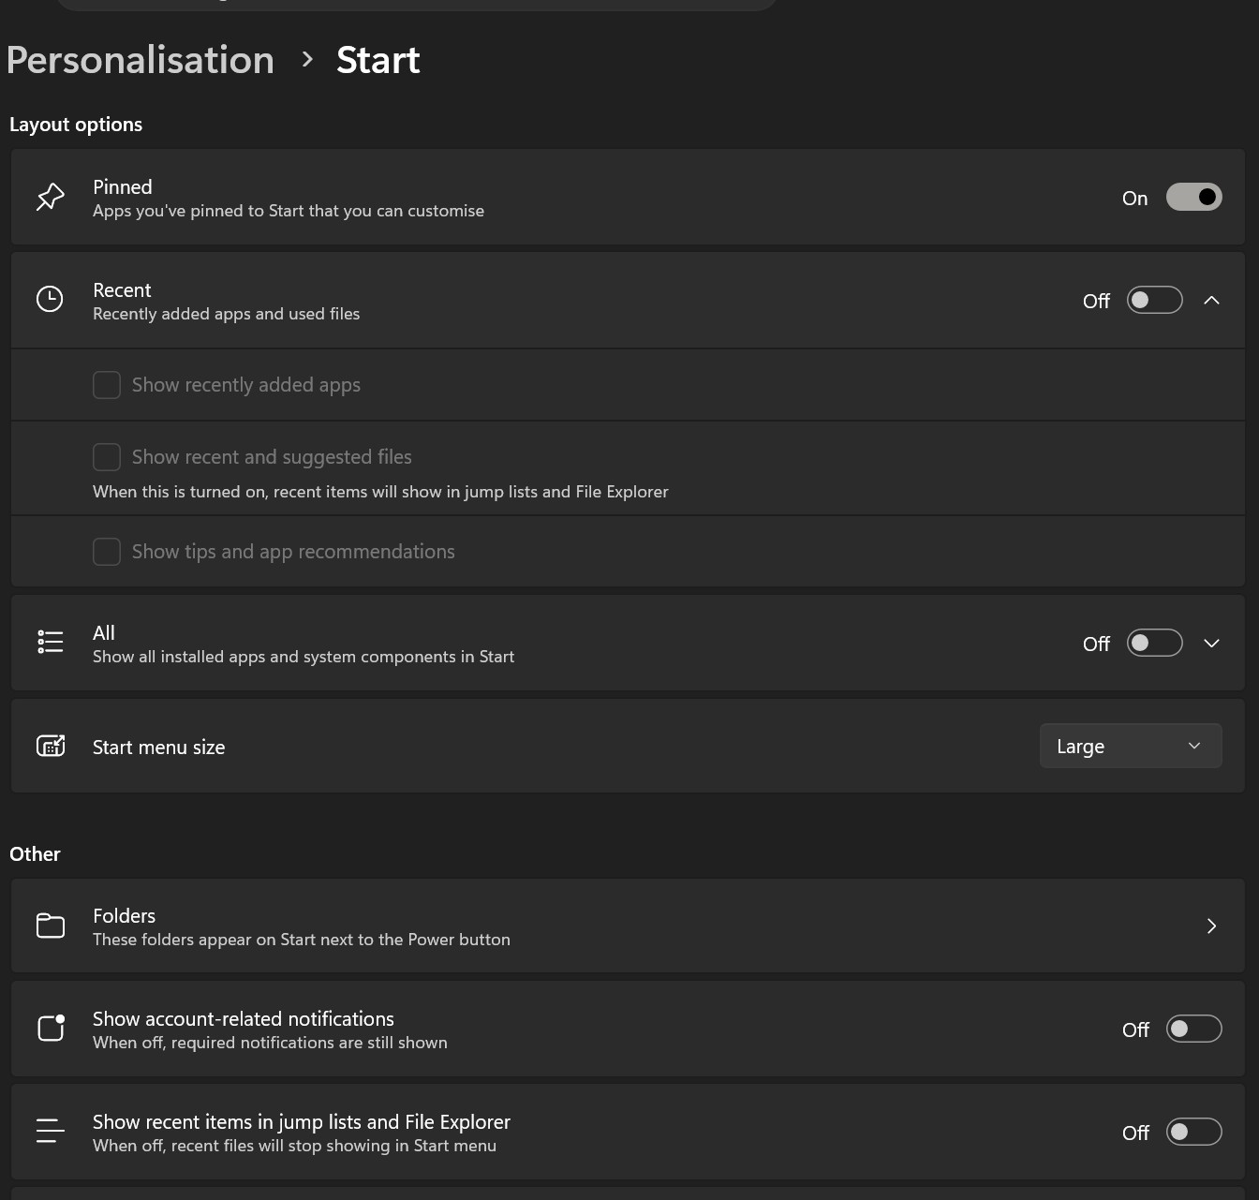The width and height of the screenshot is (1259, 1200).
Task: Toggle Show account-related notifications
Action: click(1193, 1029)
